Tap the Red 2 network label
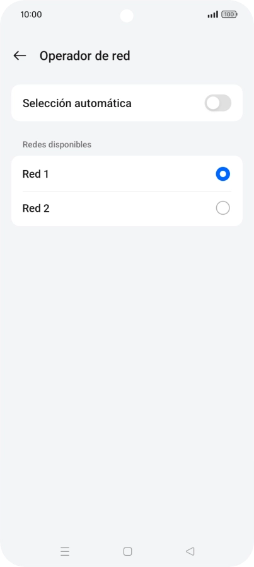 pos(36,209)
